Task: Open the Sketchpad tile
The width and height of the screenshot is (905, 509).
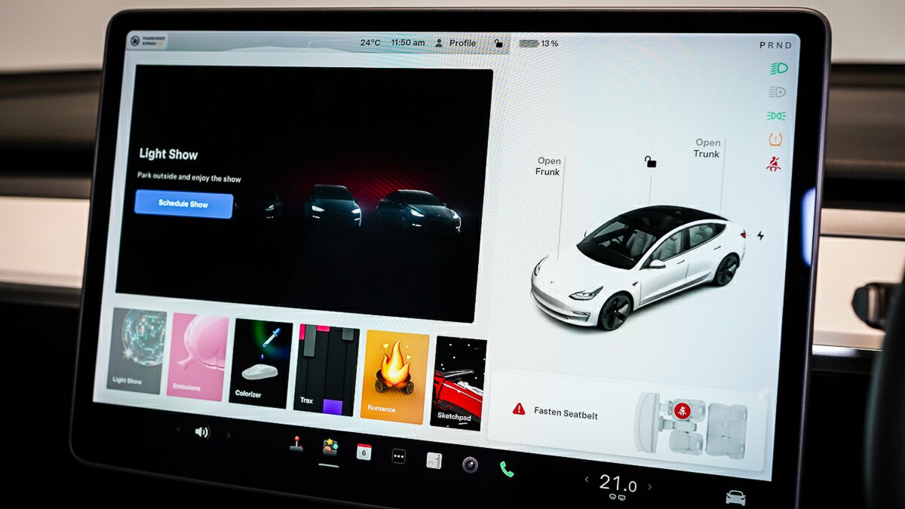Action: click(x=459, y=384)
